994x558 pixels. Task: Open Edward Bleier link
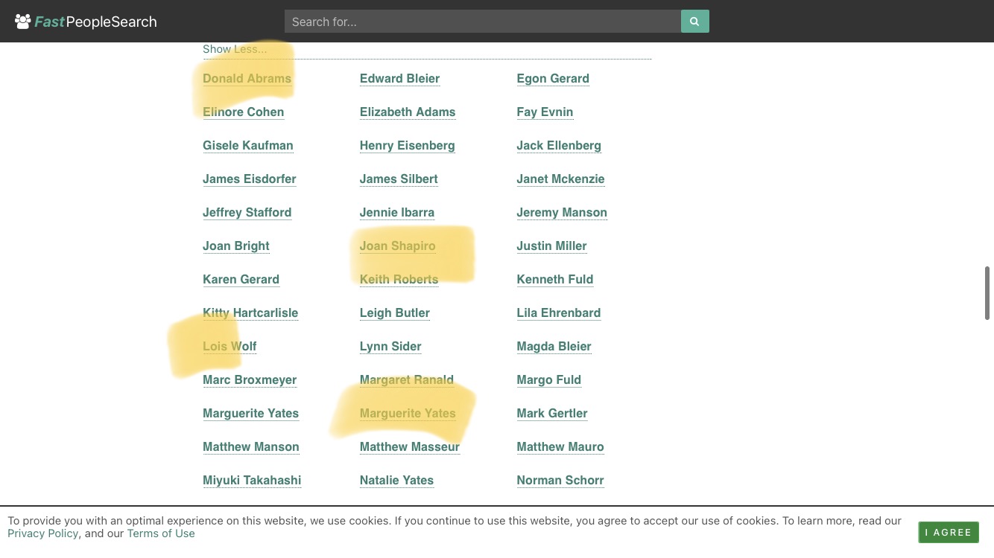pyautogui.click(x=399, y=78)
